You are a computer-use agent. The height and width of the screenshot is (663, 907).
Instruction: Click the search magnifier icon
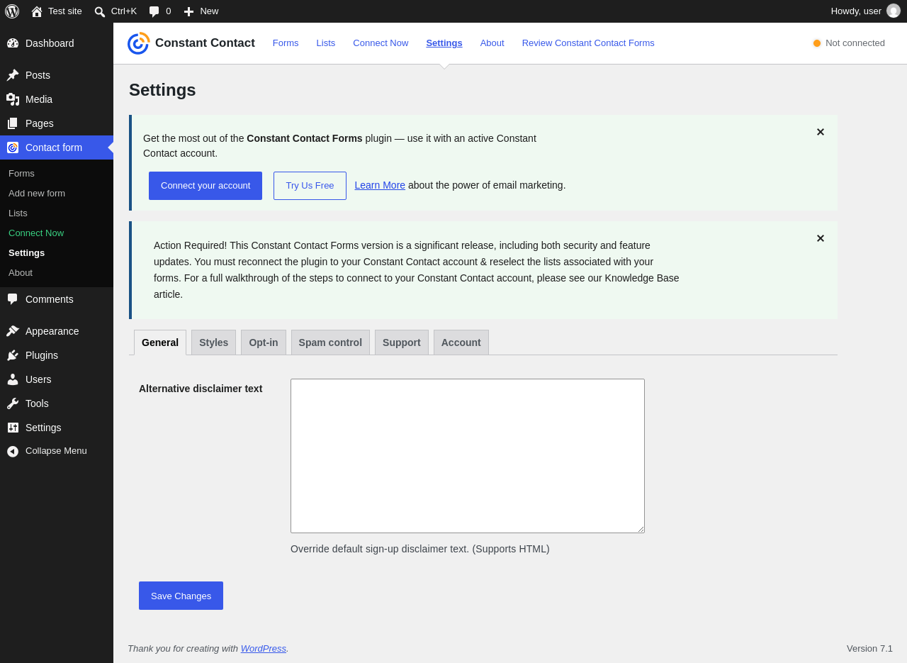coord(100,11)
